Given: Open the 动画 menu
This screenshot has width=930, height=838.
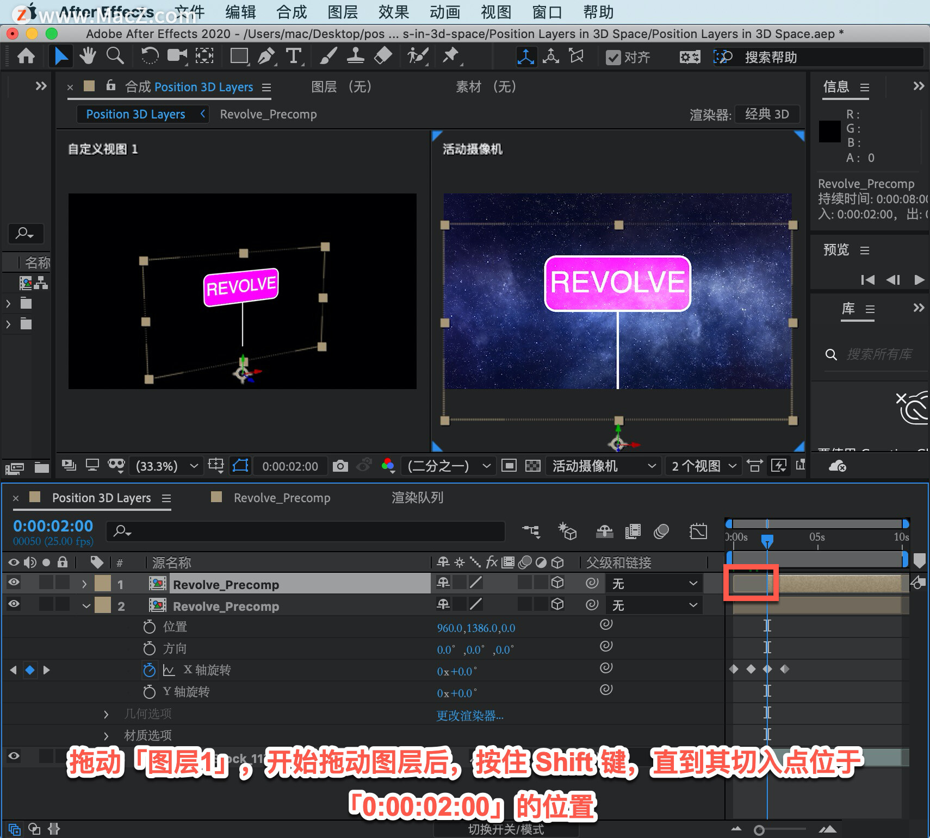Looking at the screenshot, I should coord(445,12).
